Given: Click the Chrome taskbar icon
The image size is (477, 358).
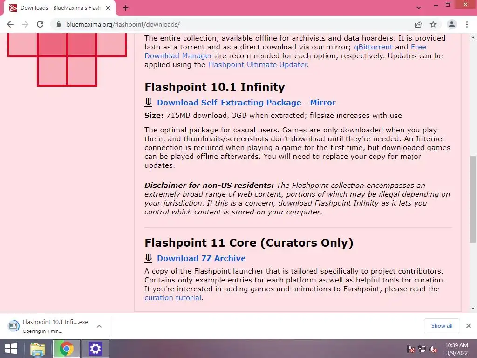Looking at the screenshot, I should pyautogui.click(x=66, y=349).
